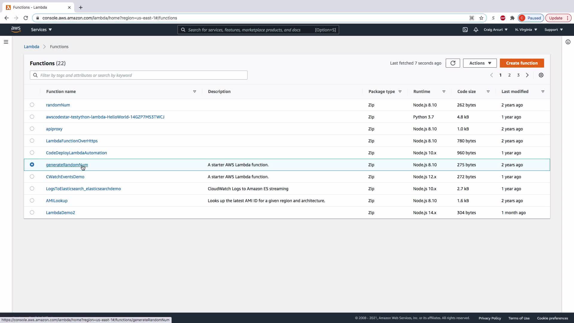Open the notifications bell

476,30
